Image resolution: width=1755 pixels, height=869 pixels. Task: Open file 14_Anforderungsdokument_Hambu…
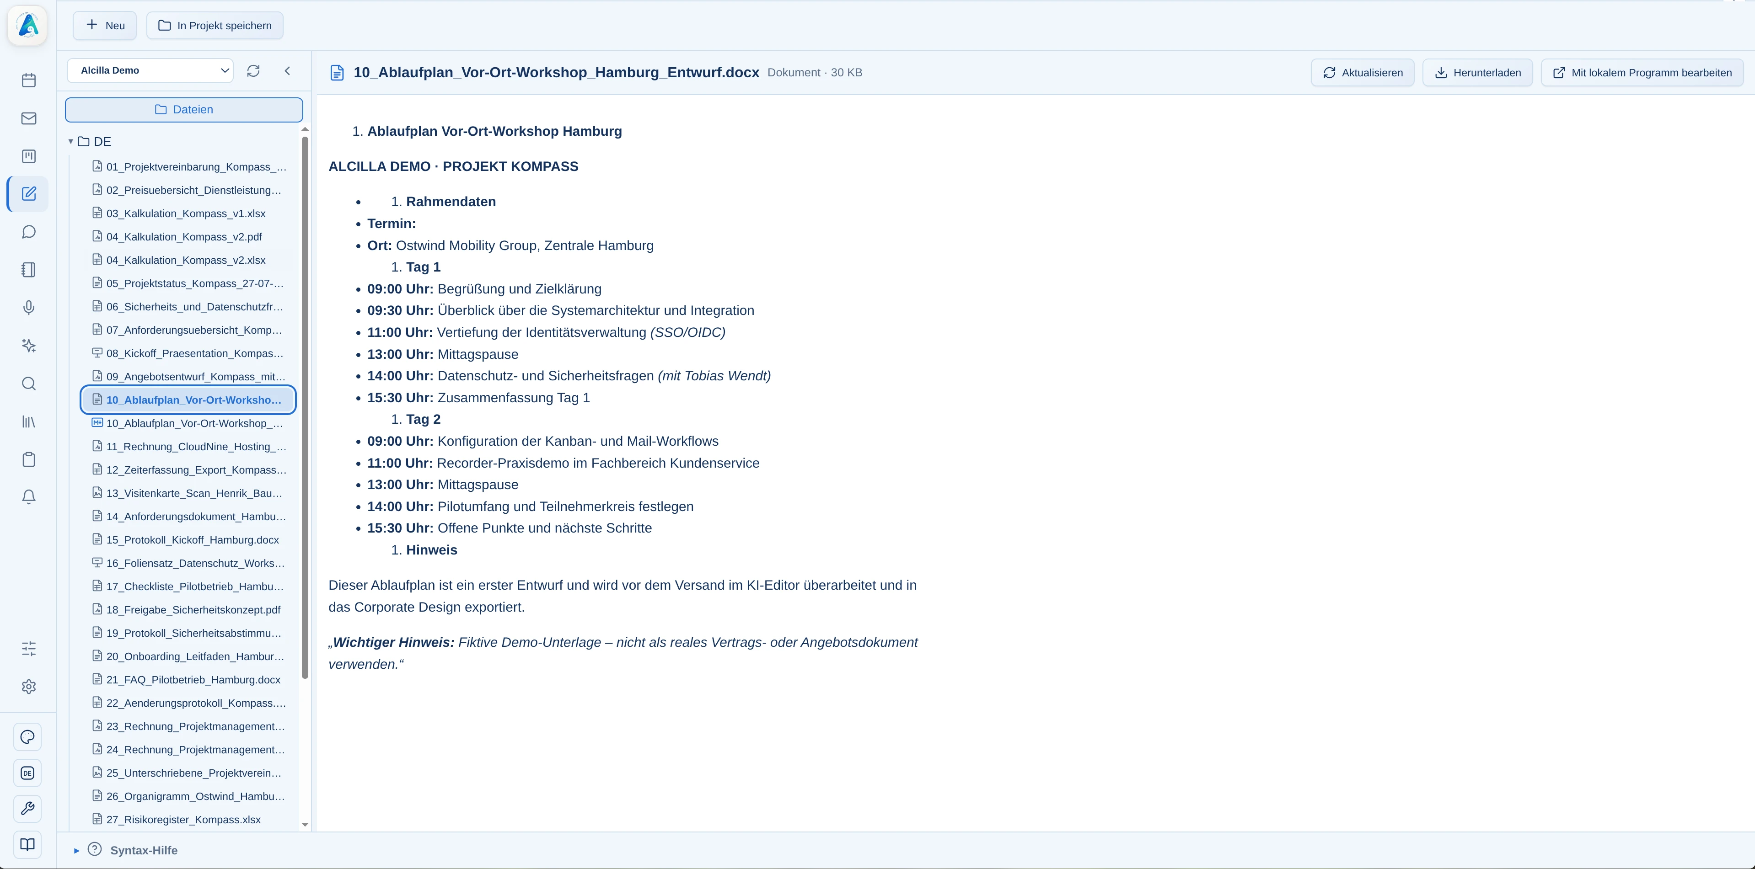189,516
